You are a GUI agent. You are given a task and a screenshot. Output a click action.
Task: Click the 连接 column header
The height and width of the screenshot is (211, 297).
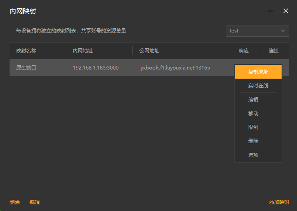[x=274, y=51]
